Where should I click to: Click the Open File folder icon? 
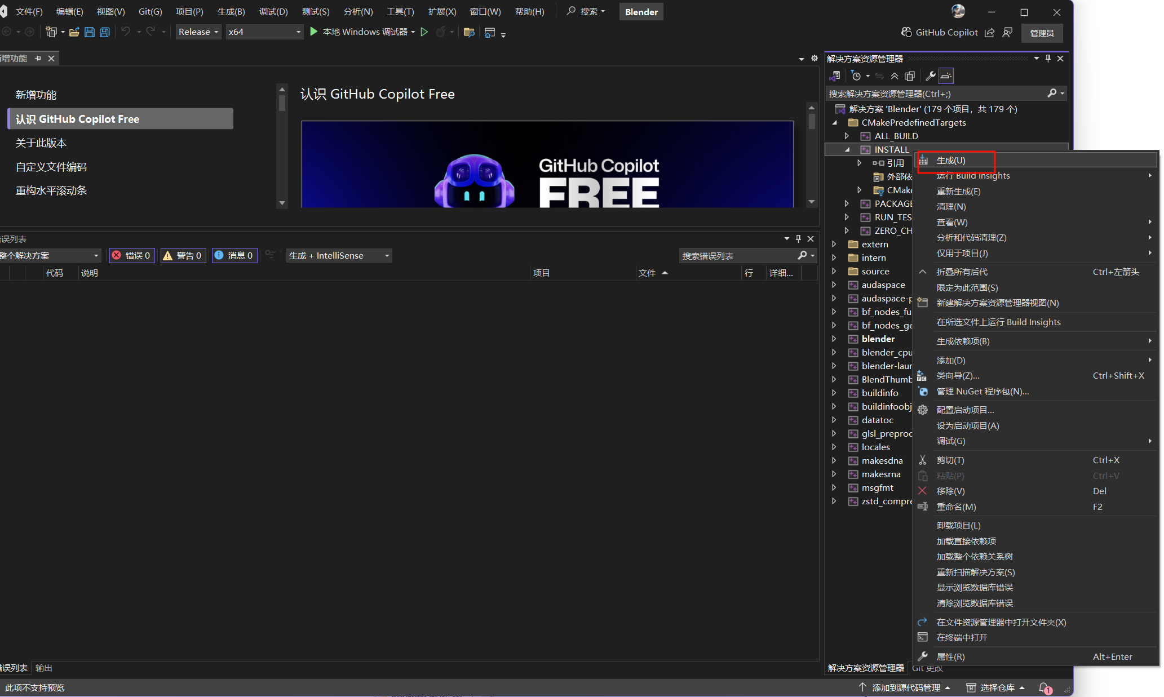pyautogui.click(x=74, y=32)
